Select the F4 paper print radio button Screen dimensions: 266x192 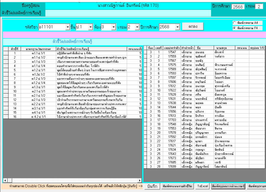click(x=235, y=28)
